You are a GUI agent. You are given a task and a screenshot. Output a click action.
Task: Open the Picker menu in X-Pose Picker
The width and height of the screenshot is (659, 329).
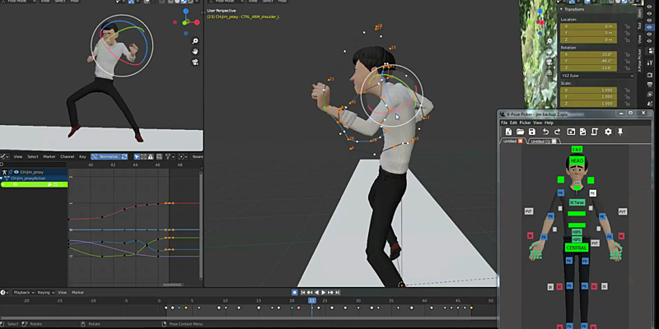[525, 123]
